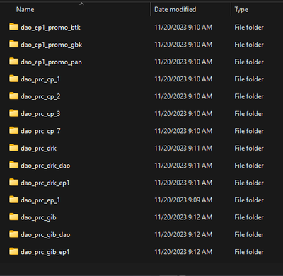Sort by the Date modified column

pyautogui.click(x=175, y=9)
